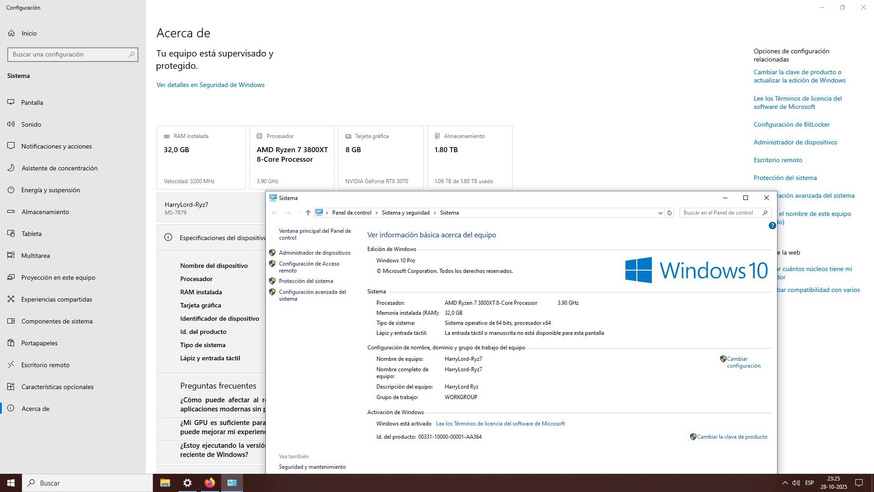
Task: Click the Firefox icon in the taskbar
Action: (x=209, y=483)
